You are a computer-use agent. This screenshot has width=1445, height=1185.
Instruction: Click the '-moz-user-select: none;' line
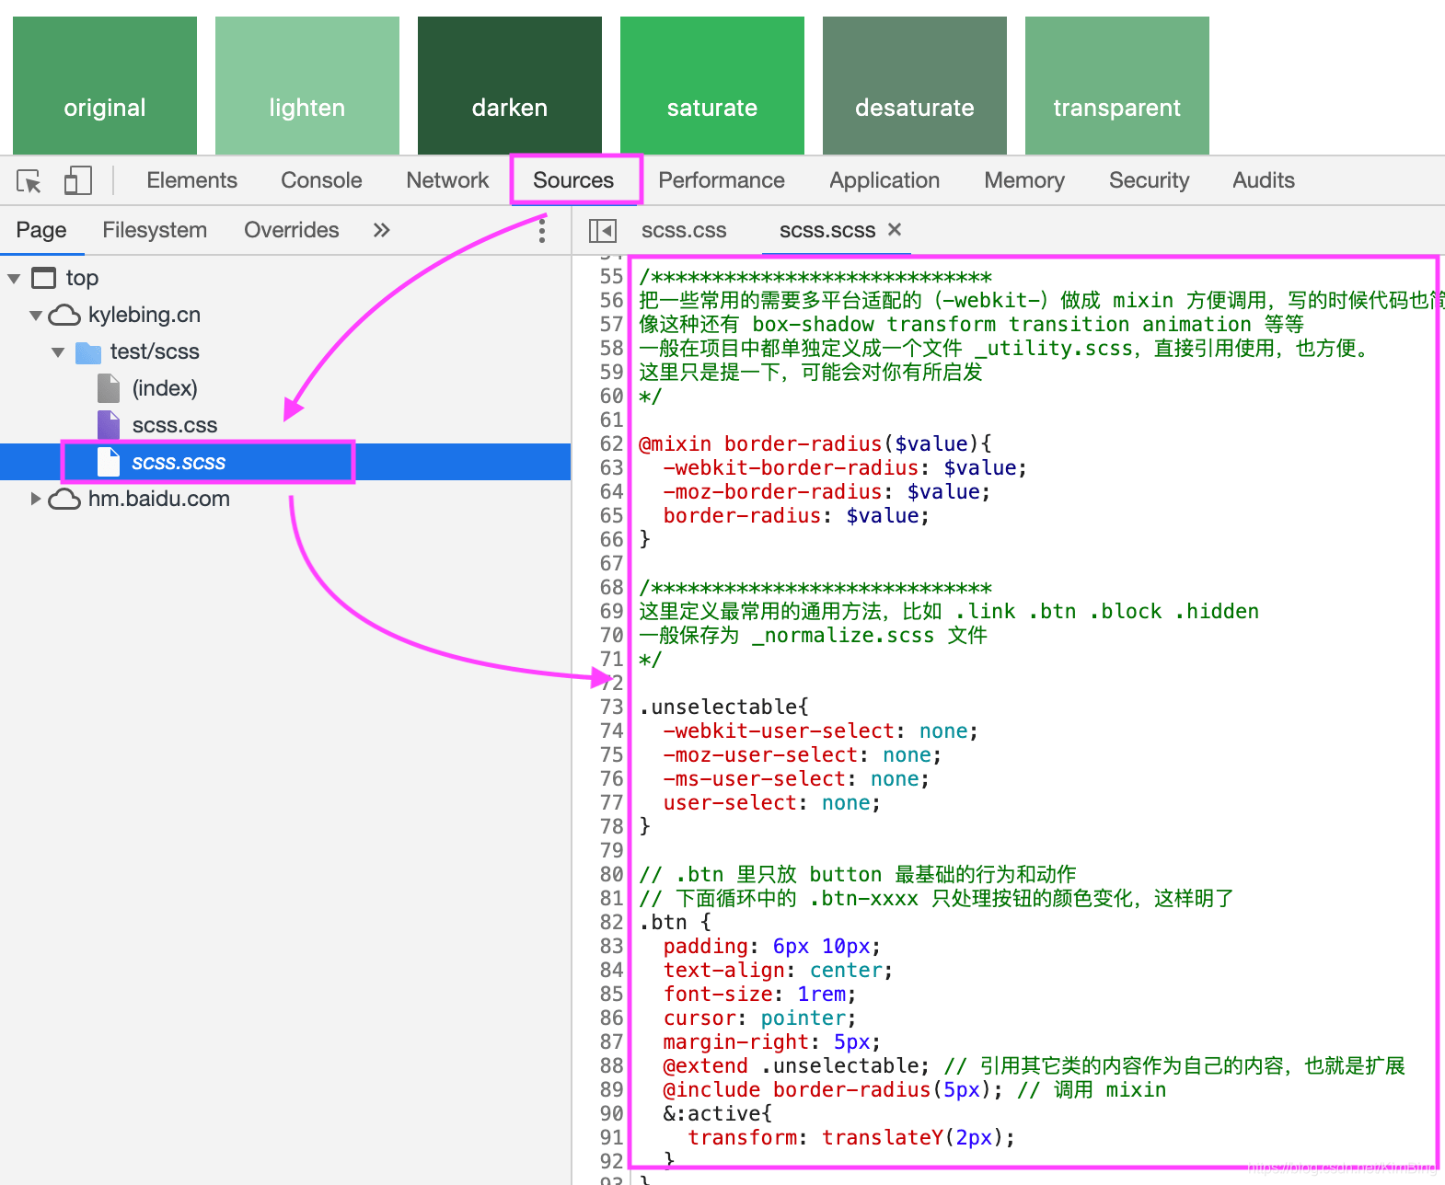tap(803, 754)
